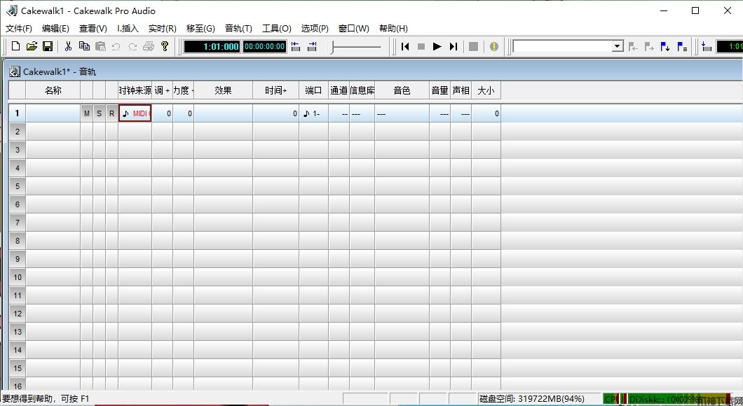Viewport: 743px width, 406px height.
Task: Rewind to the beginning of the song
Action: click(405, 46)
